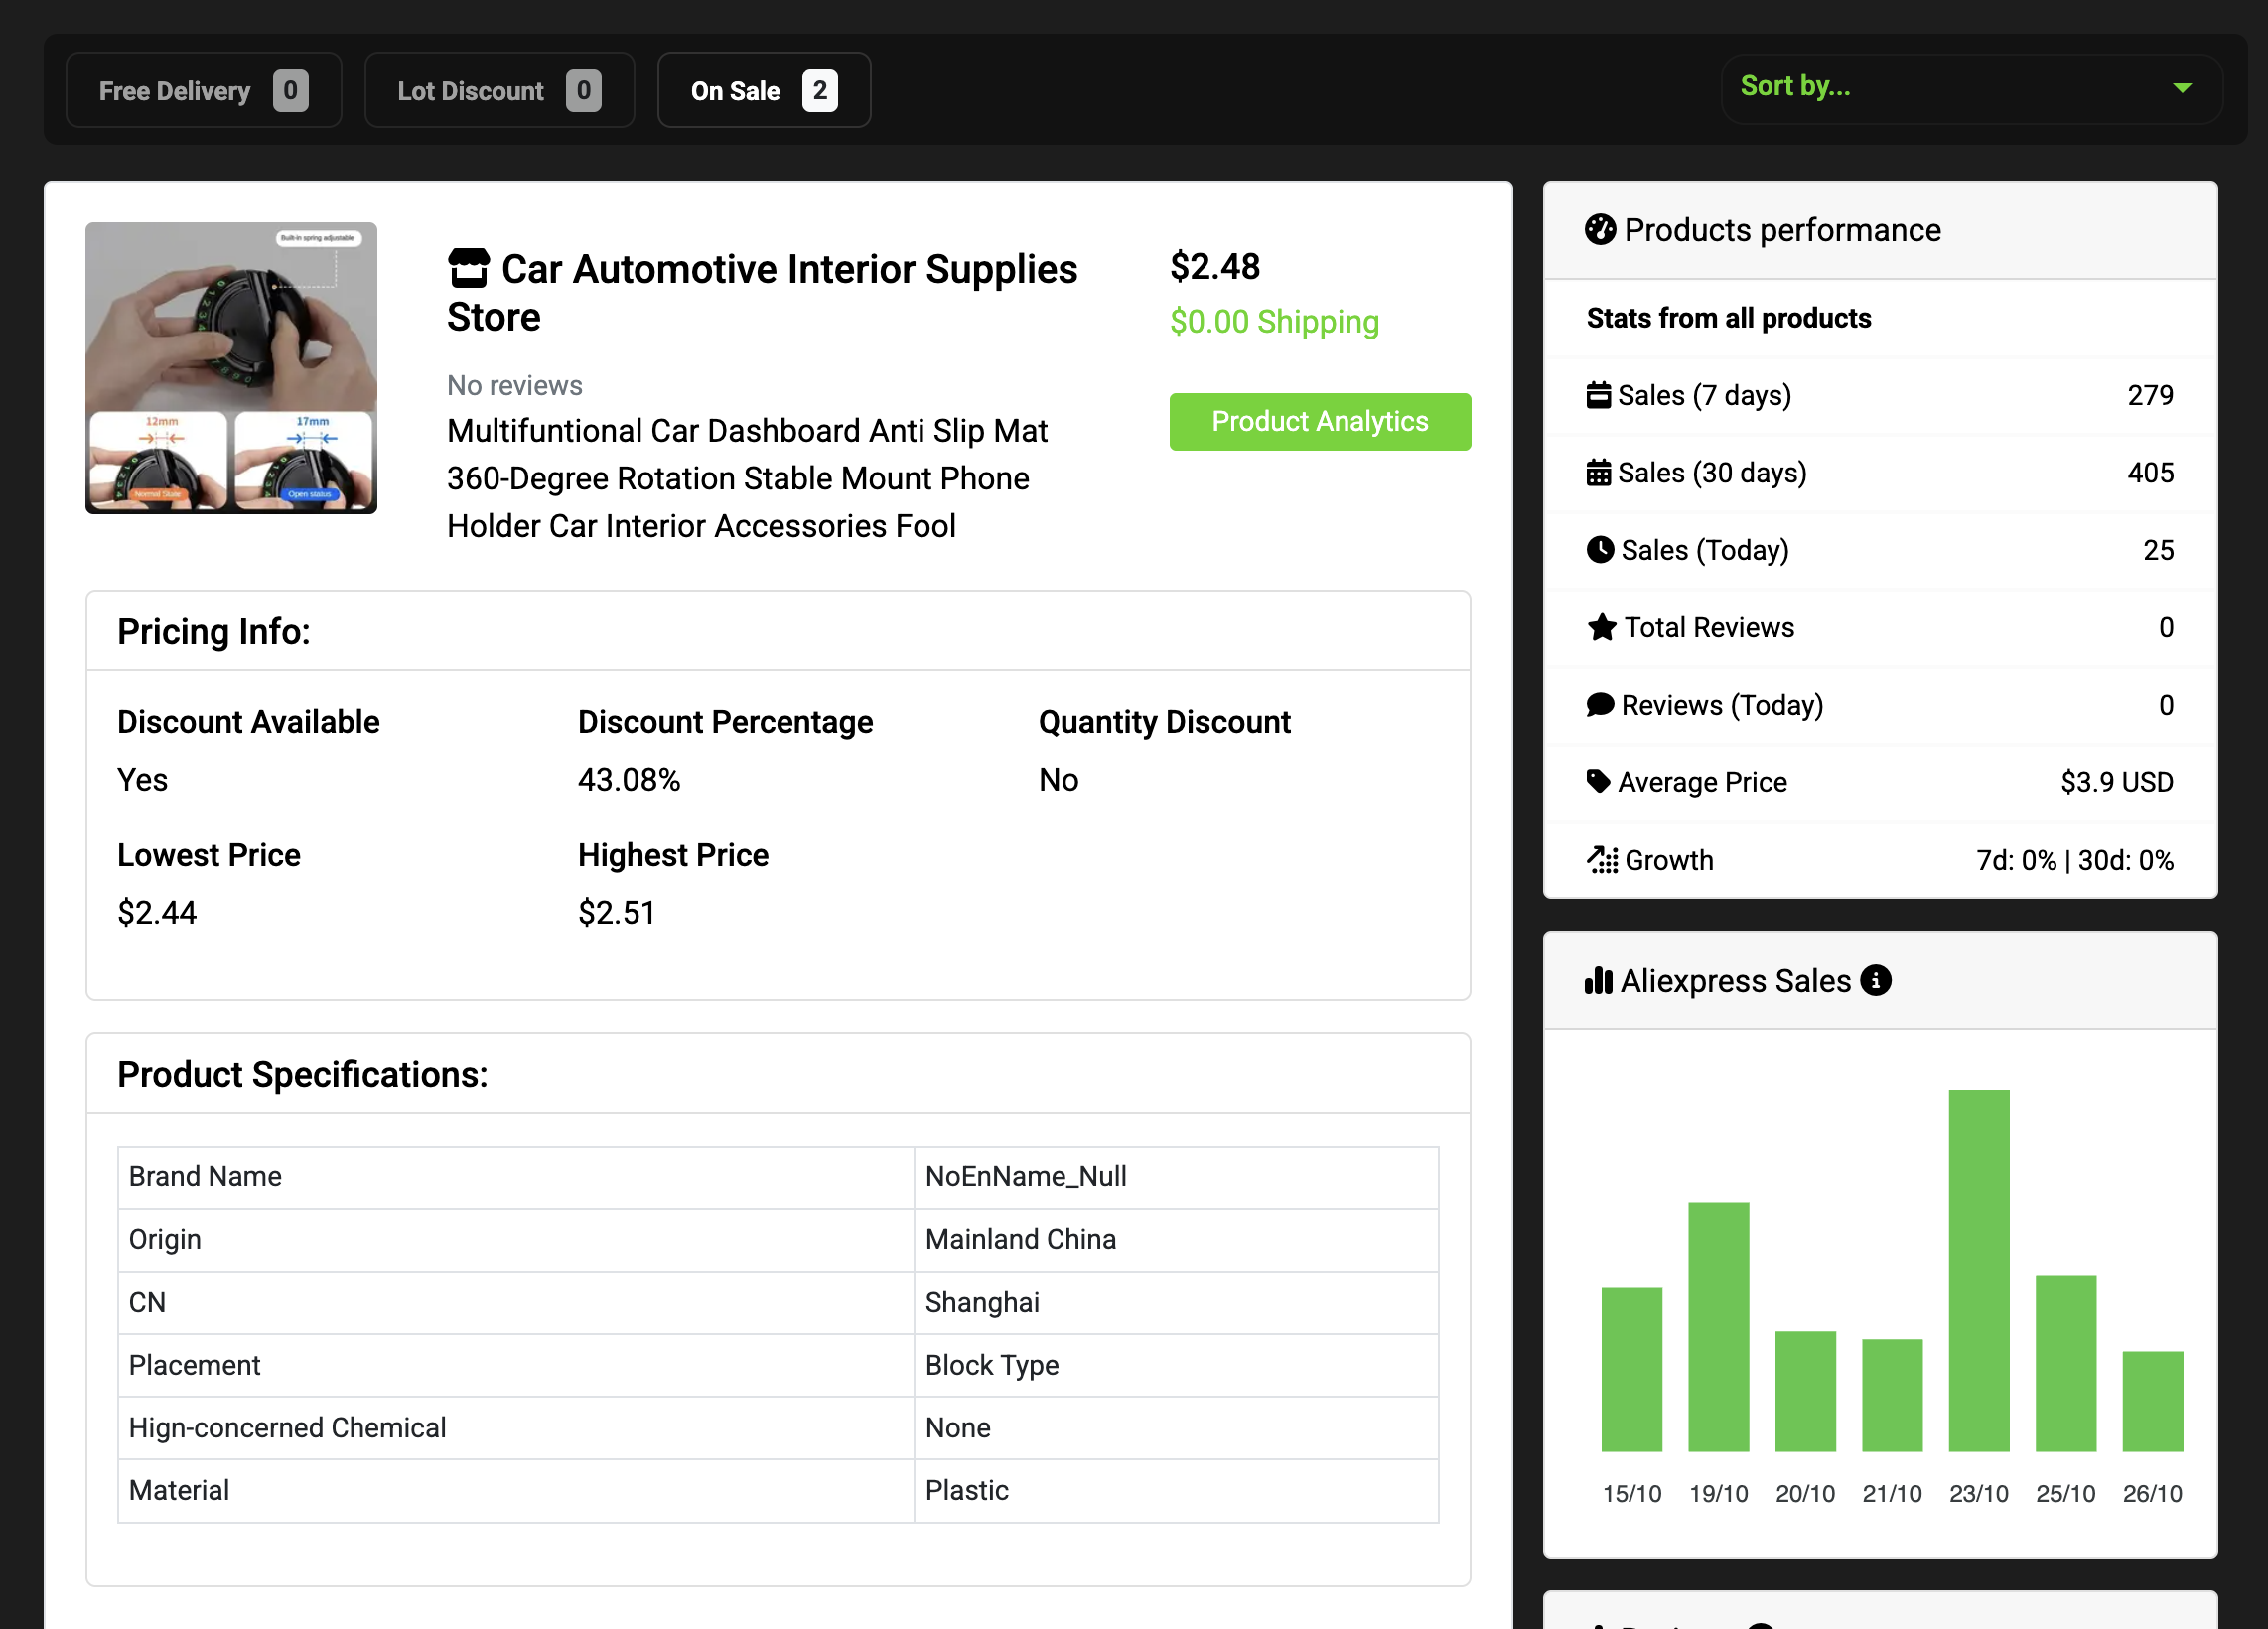Click the calendar icon beside Sales (30 days)
Image resolution: width=2268 pixels, height=1629 pixels.
(1602, 472)
